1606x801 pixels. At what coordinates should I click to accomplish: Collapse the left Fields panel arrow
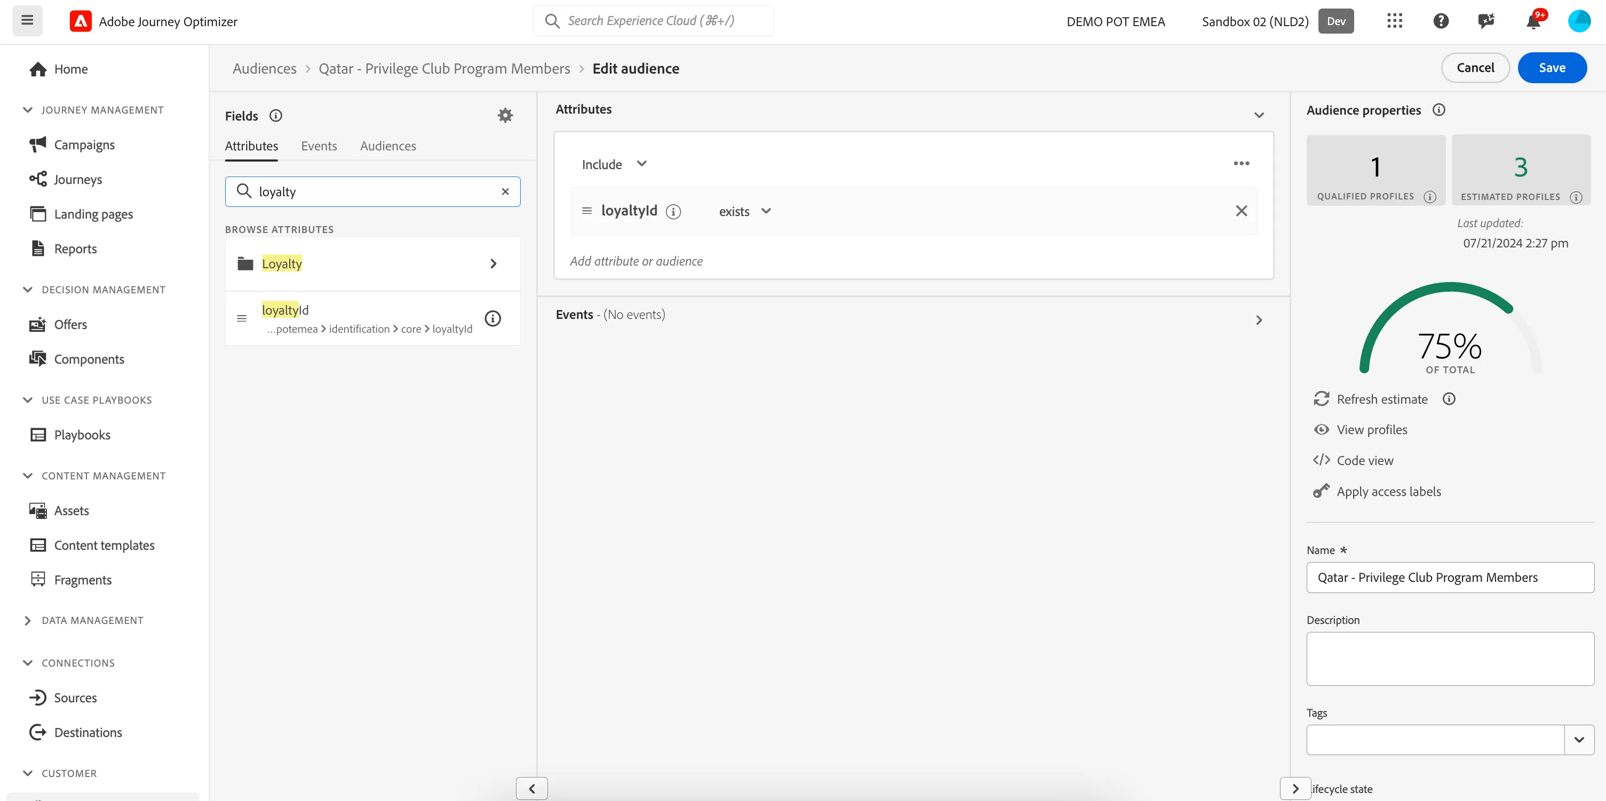coord(532,788)
